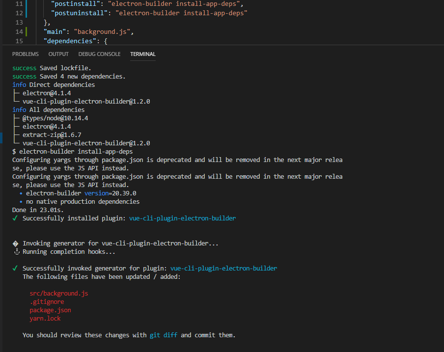This screenshot has height=352, width=444.
Task: Switch to the Problems tab
Action: (25, 54)
